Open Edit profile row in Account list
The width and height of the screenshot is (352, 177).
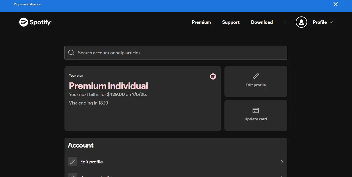point(176,162)
